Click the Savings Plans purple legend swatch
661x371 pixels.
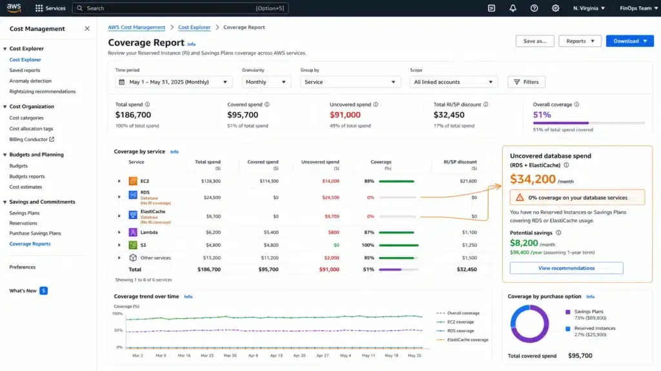568,312
